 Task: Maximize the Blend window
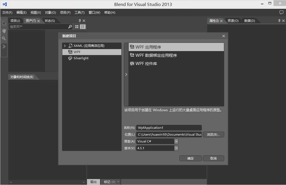(x=270, y=3)
